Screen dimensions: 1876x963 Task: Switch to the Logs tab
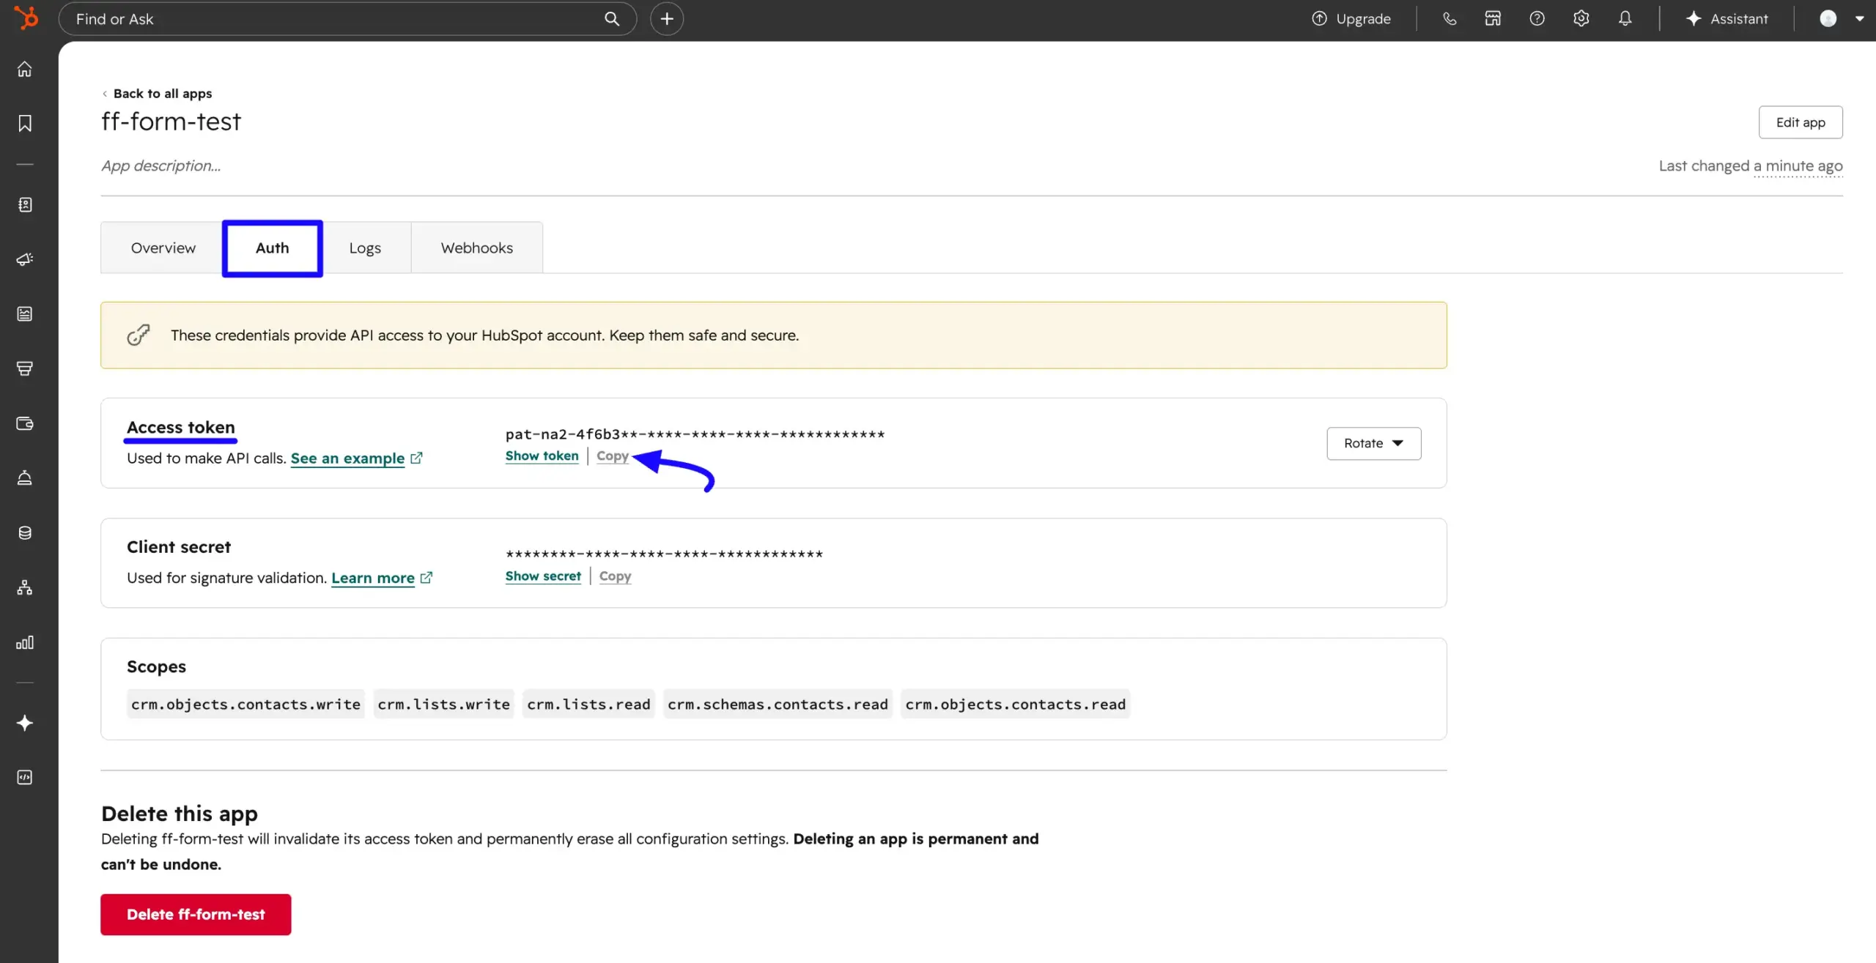(x=365, y=248)
